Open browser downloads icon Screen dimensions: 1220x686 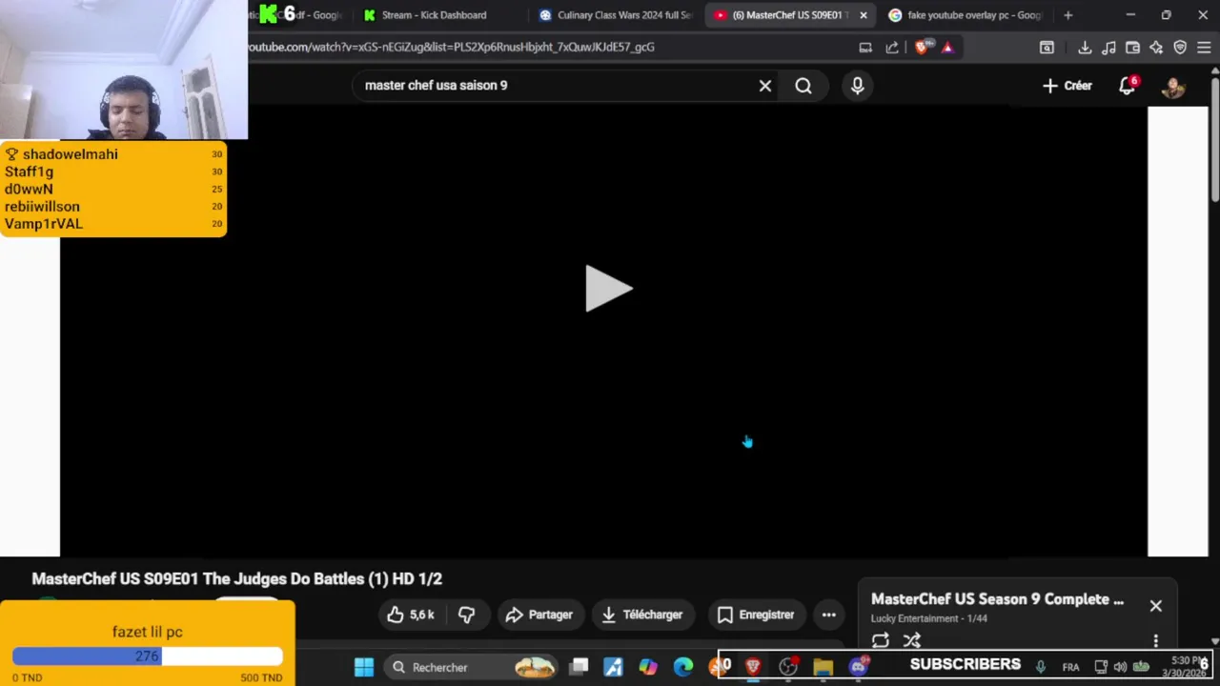(1085, 48)
